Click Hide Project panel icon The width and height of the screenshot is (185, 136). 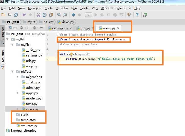41,28
